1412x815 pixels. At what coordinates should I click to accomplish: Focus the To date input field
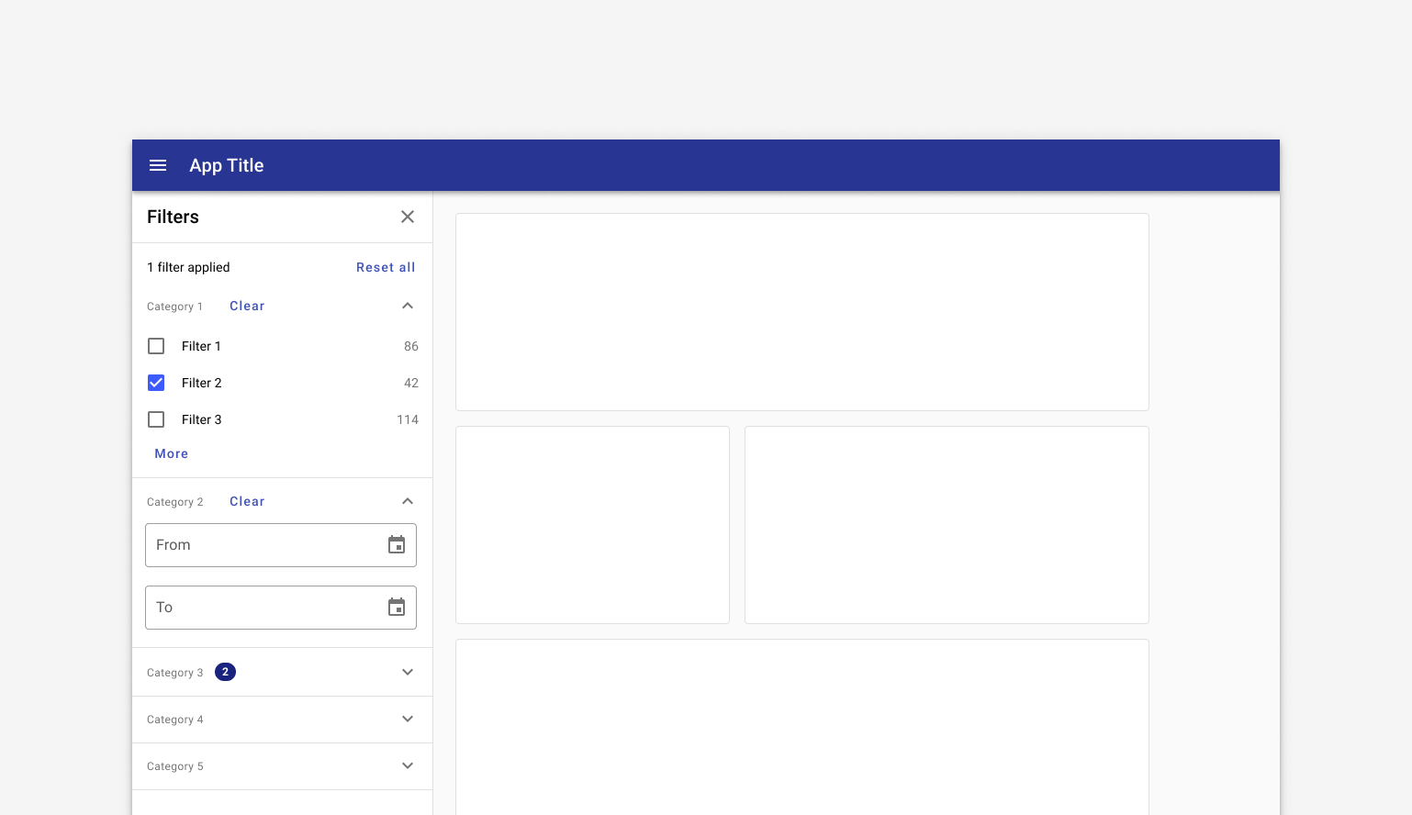click(281, 608)
